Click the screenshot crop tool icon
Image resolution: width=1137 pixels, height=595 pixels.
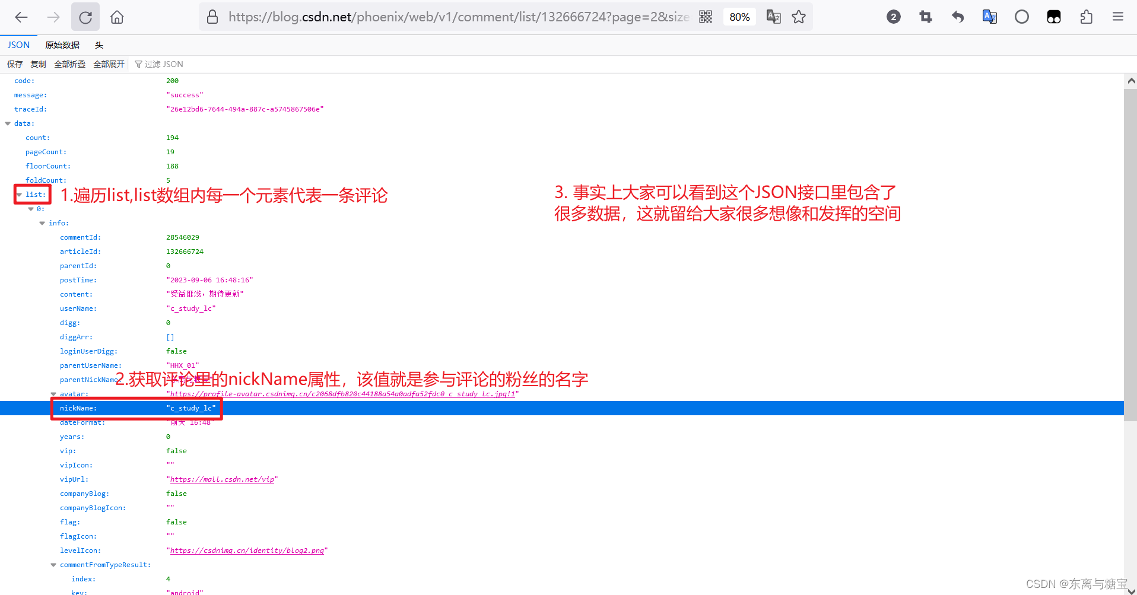tap(926, 17)
